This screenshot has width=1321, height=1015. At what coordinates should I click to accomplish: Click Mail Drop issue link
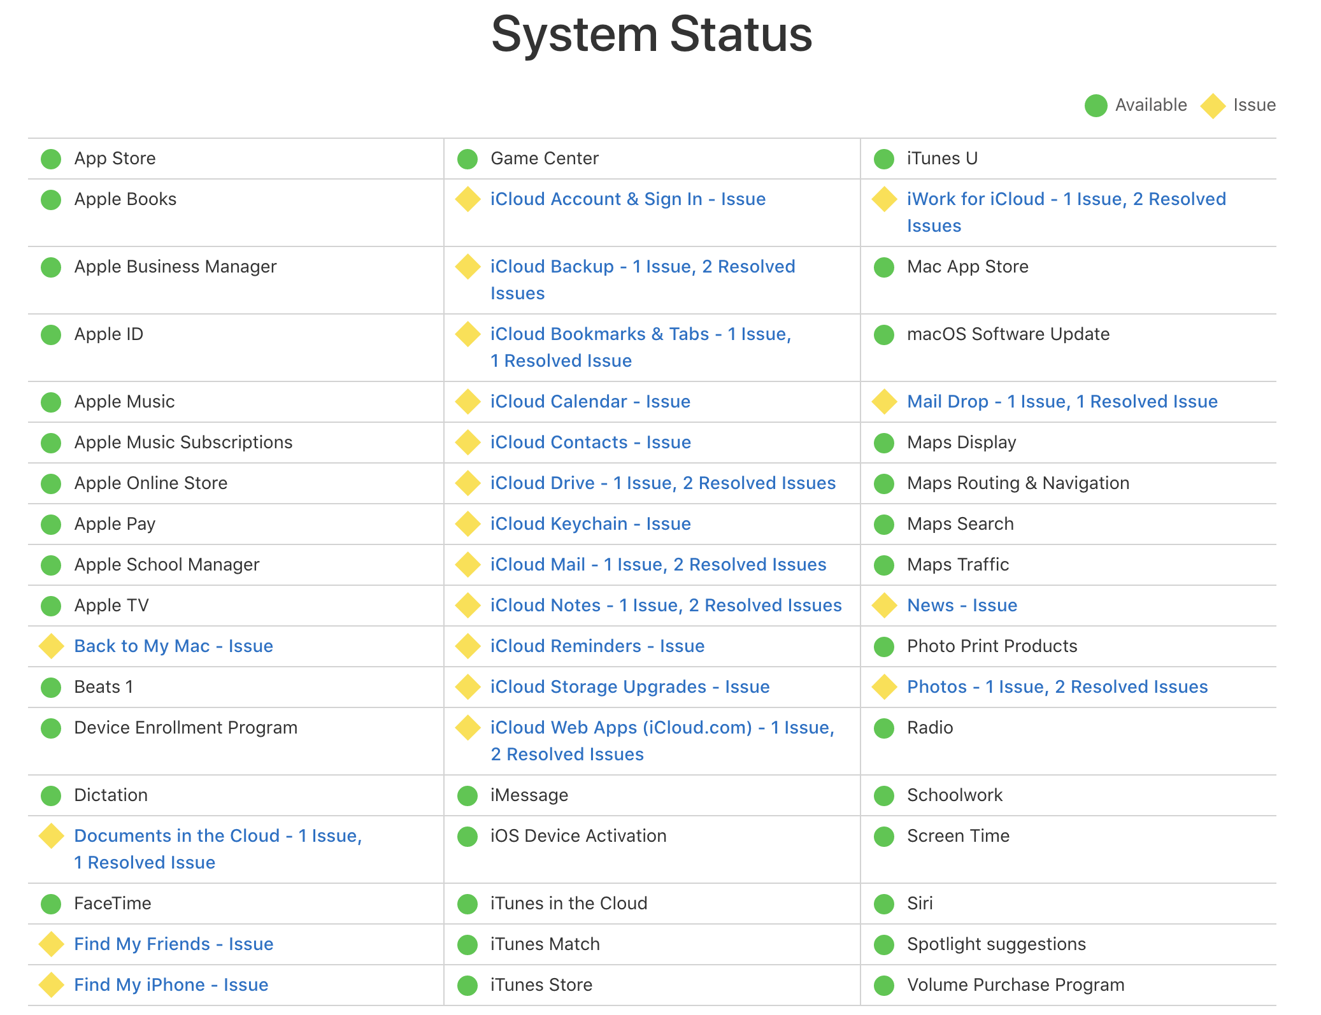coord(1062,402)
